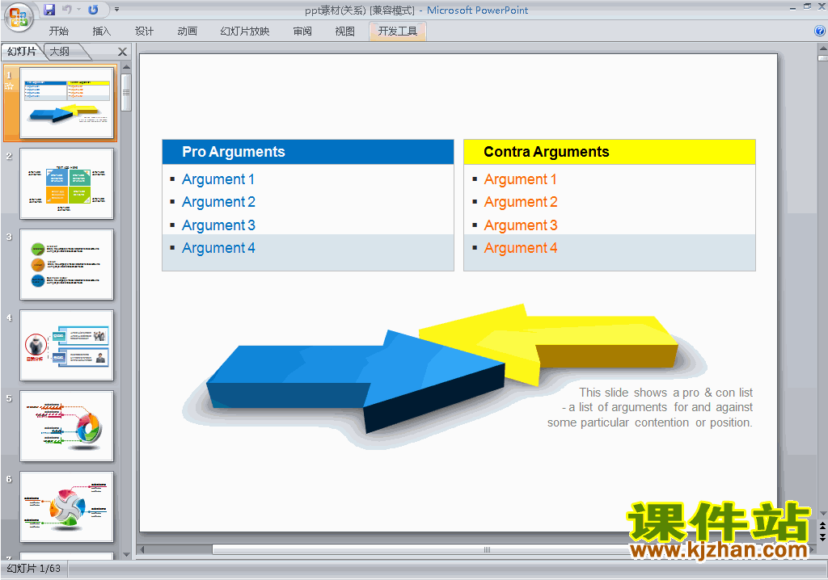The width and height of the screenshot is (828, 580).
Task: Click the animation star icon on slide 1
Action: [x=10, y=86]
